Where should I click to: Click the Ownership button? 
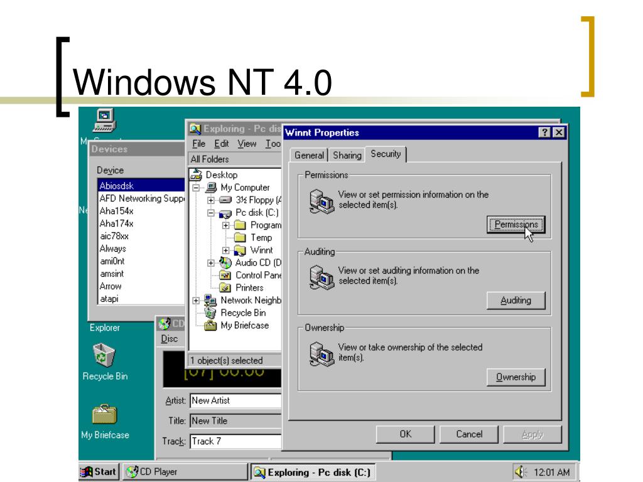516,377
